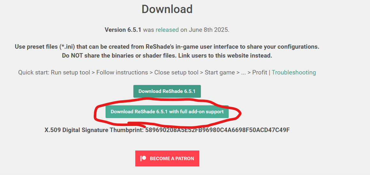This screenshot has width=370, height=175.
Task: Click the Download page heading
Action: coord(167,9)
